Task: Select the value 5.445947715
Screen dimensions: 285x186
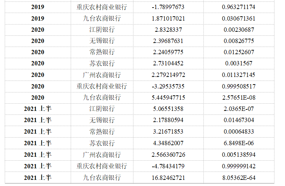Action: click(168, 98)
